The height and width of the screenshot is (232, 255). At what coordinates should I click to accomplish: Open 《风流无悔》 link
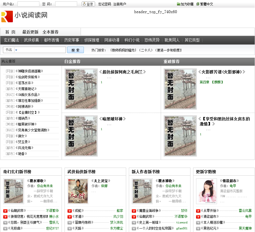click(x=24, y=148)
